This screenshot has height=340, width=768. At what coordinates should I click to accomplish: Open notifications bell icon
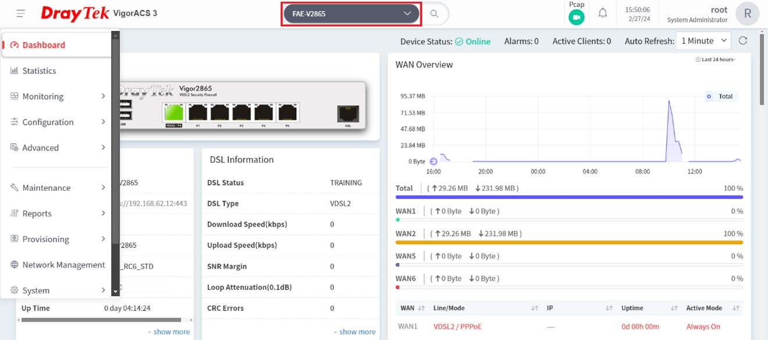coord(603,13)
